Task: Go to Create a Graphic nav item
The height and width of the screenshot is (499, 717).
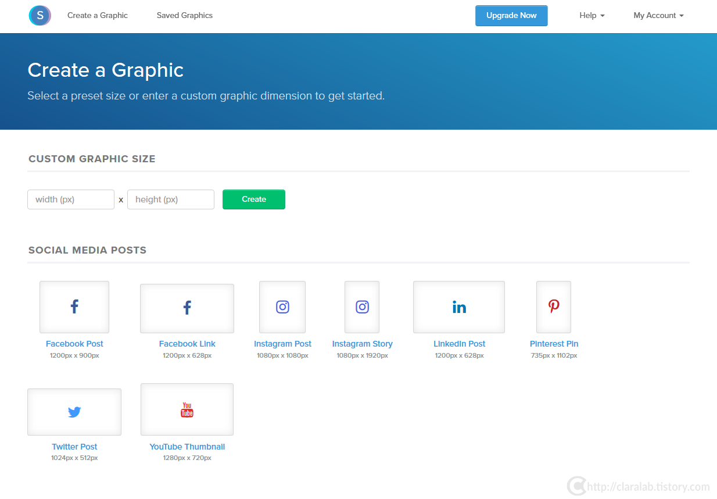Action: click(x=98, y=16)
